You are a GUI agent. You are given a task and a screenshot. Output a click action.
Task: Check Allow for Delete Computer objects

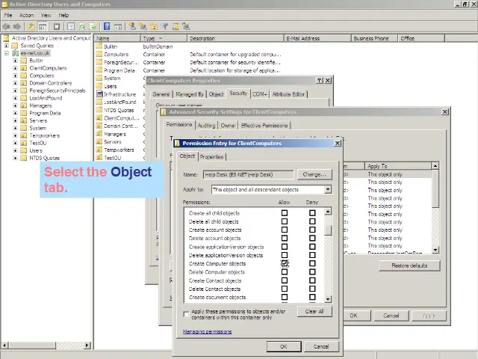[285, 271]
